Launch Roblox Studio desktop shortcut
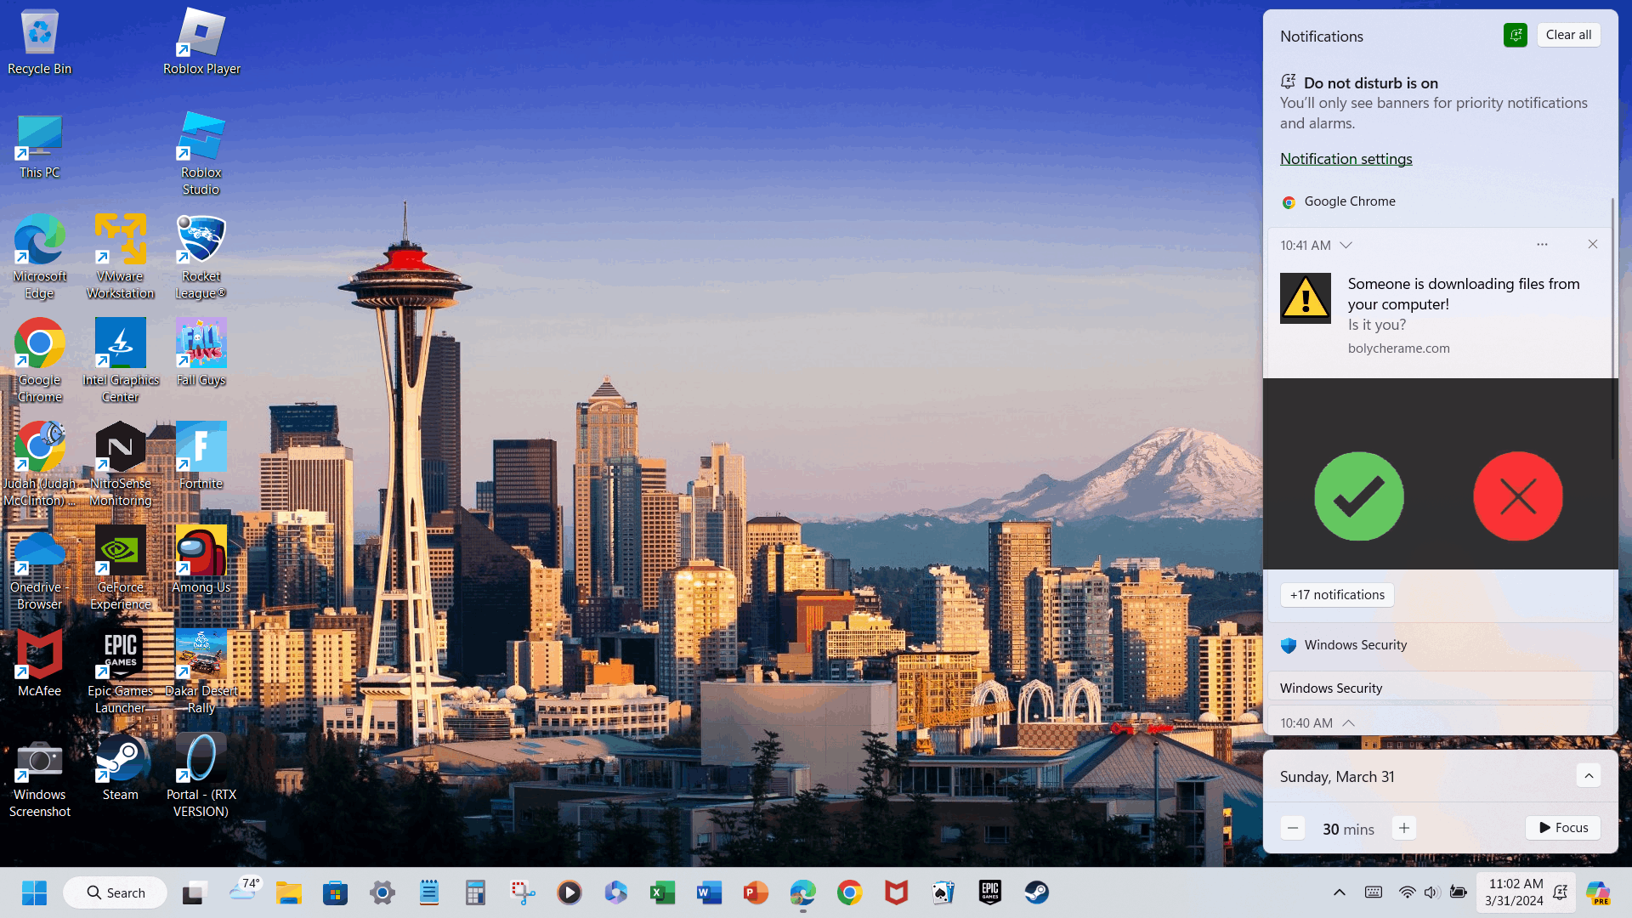1632x918 pixels. tap(201, 137)
